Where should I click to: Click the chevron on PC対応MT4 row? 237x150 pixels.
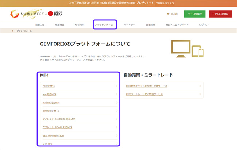point(117,86)
